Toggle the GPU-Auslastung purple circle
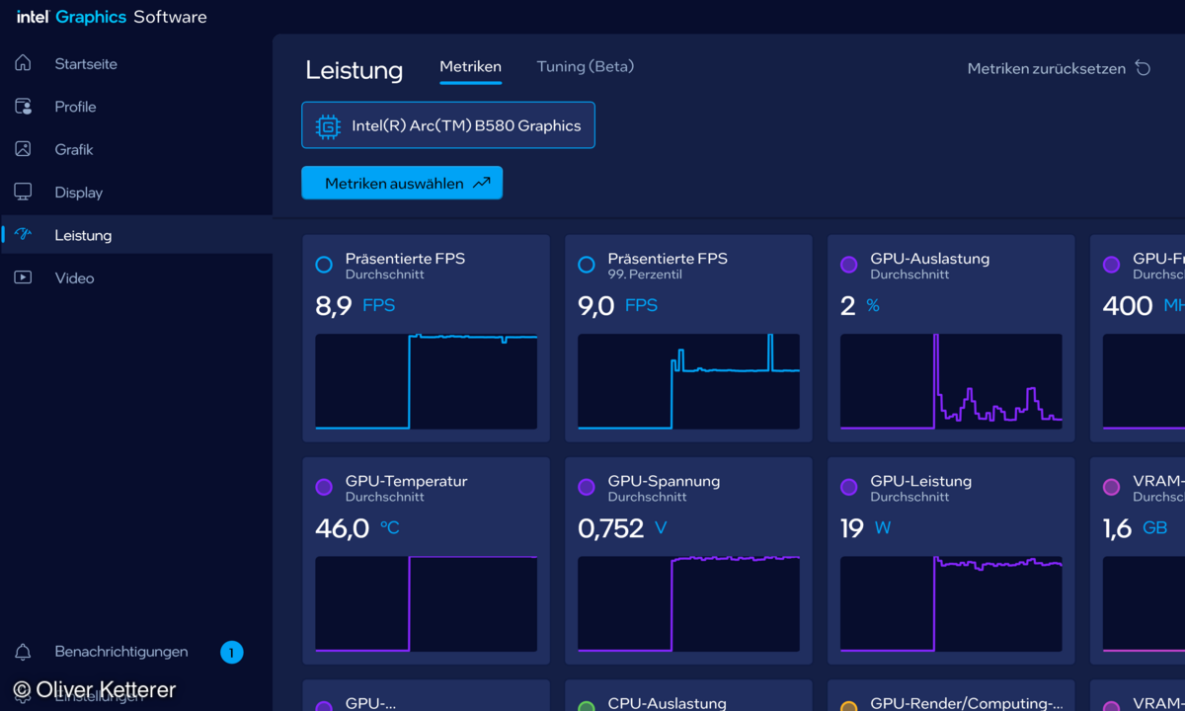The width and height of the screenshot is (1185, 711). coord(848,265)
